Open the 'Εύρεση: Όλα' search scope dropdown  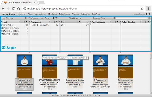pos(103,18)
